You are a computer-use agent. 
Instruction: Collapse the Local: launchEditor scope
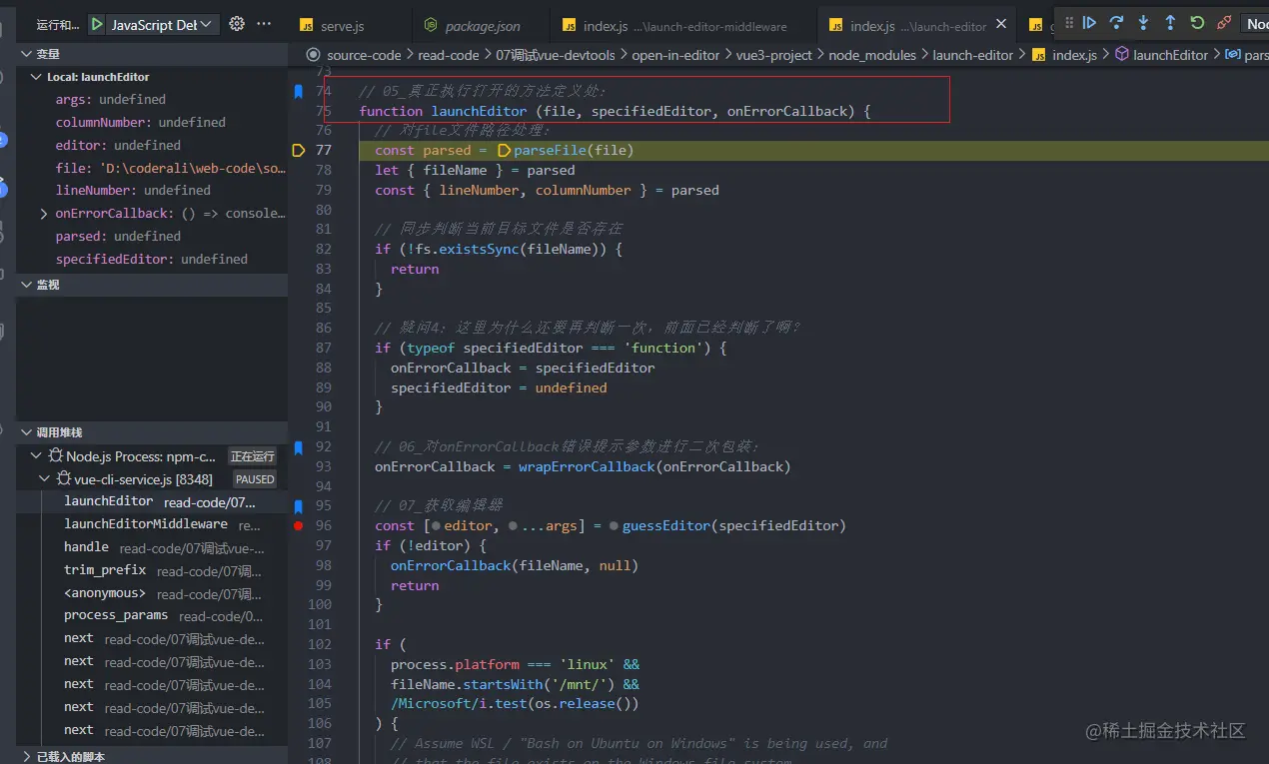37,77
